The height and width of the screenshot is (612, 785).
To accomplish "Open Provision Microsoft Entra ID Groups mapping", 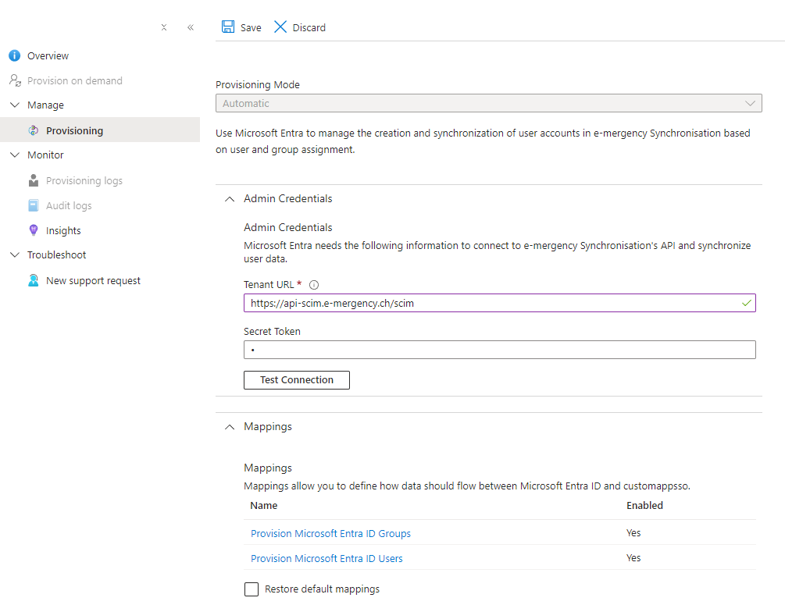I will (x=330, y=533).
